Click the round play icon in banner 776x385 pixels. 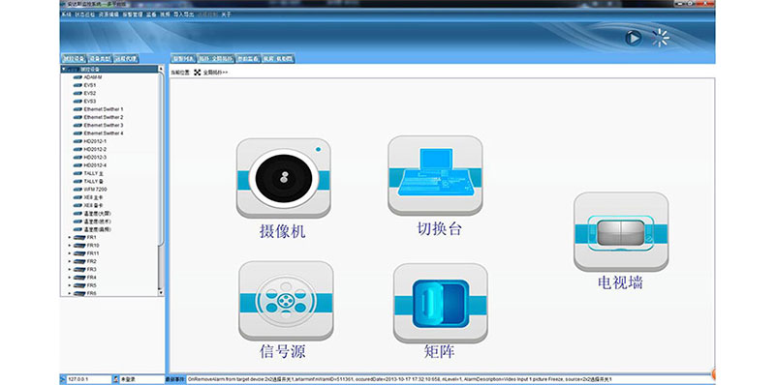[x=633, y=38]
